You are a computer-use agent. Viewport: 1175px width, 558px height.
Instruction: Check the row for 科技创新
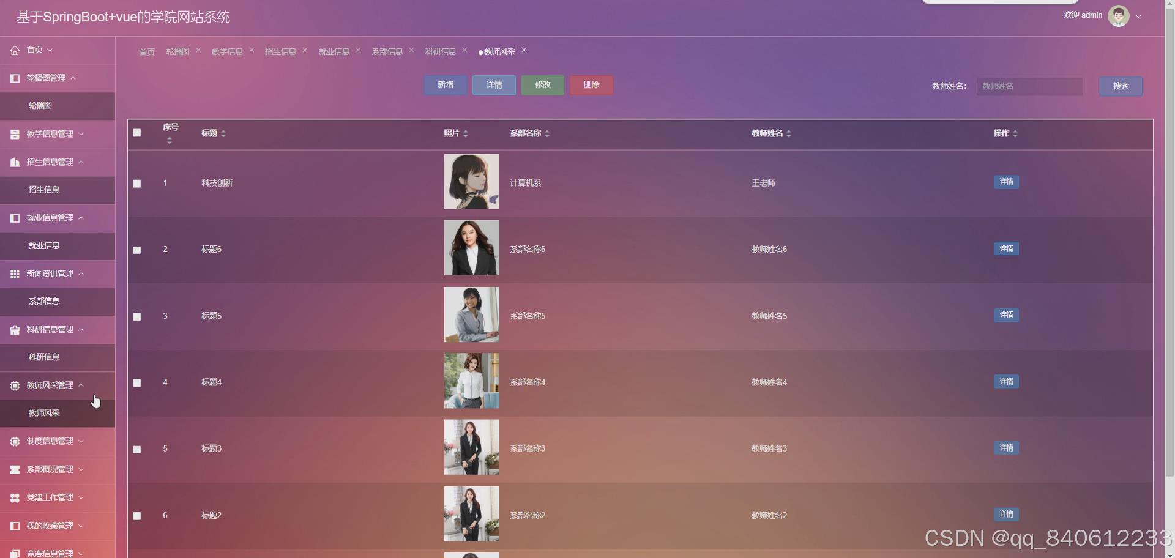(137, 184)
